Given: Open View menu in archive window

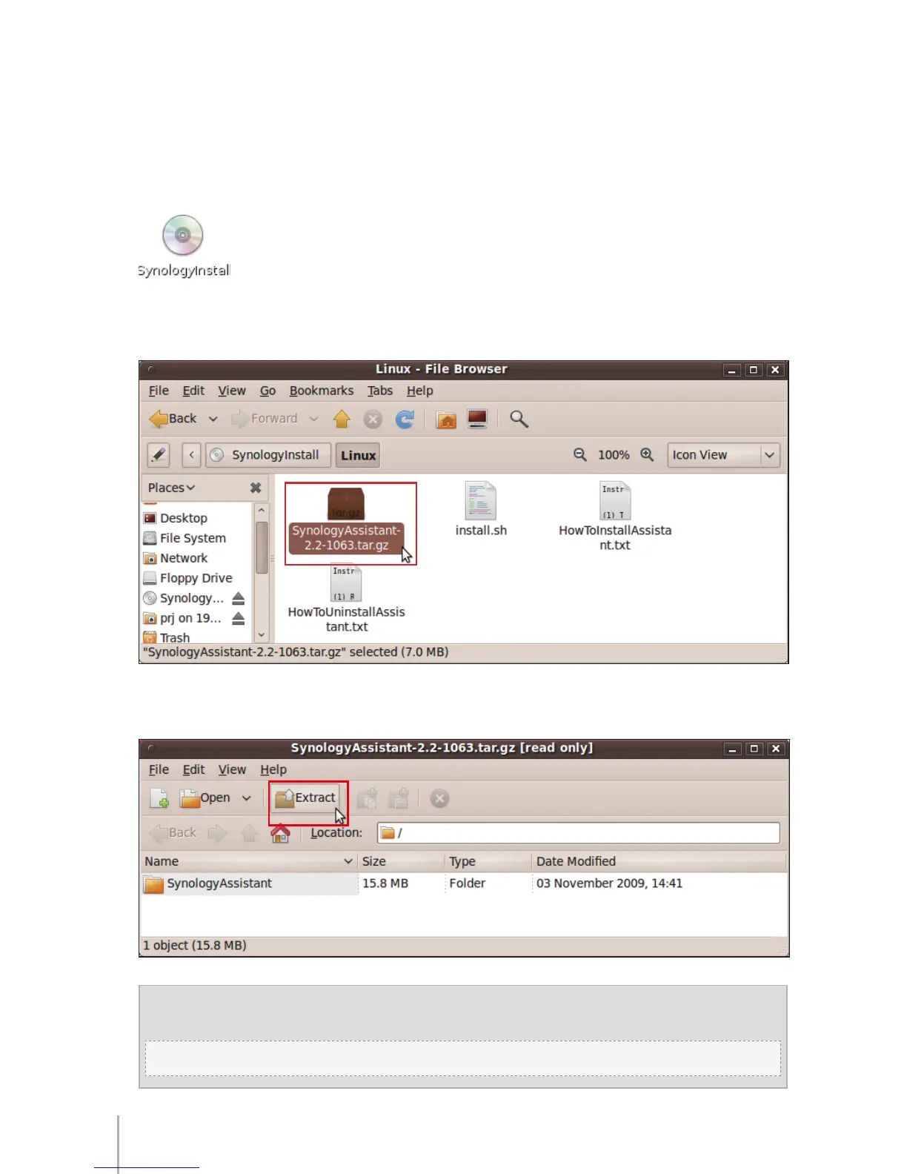Looking at the screenshot, I should (232, 770).
